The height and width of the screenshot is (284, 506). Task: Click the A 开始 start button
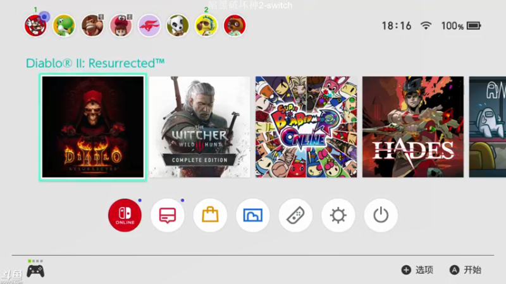(x=466, y=270)
